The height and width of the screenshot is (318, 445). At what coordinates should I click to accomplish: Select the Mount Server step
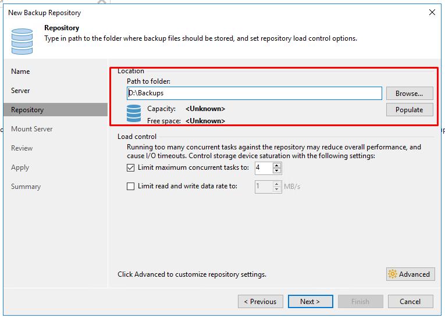pos(32,129)
